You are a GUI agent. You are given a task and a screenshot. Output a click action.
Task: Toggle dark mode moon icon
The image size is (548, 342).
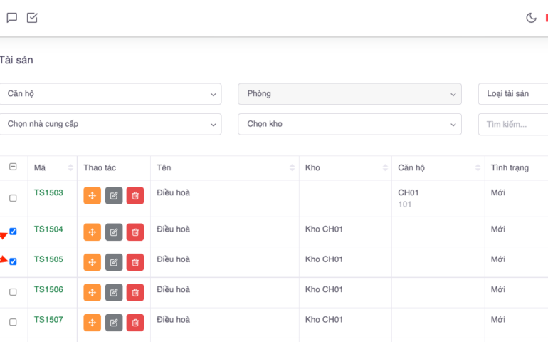[531, 18]
